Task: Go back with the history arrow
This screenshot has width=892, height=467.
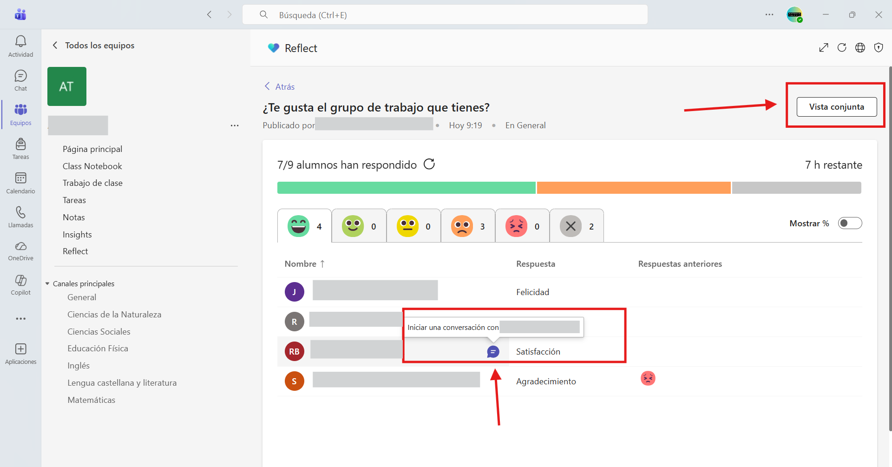Action: pyautogui.click(x=210, y=14)
